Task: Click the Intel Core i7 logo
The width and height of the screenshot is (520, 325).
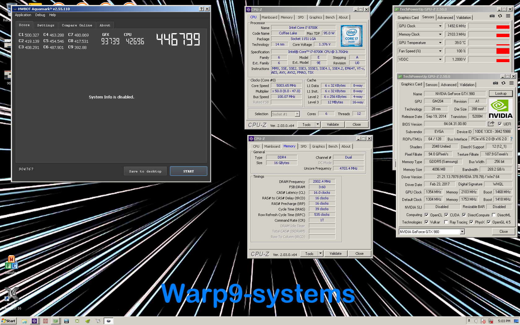Action: point(351,36)
